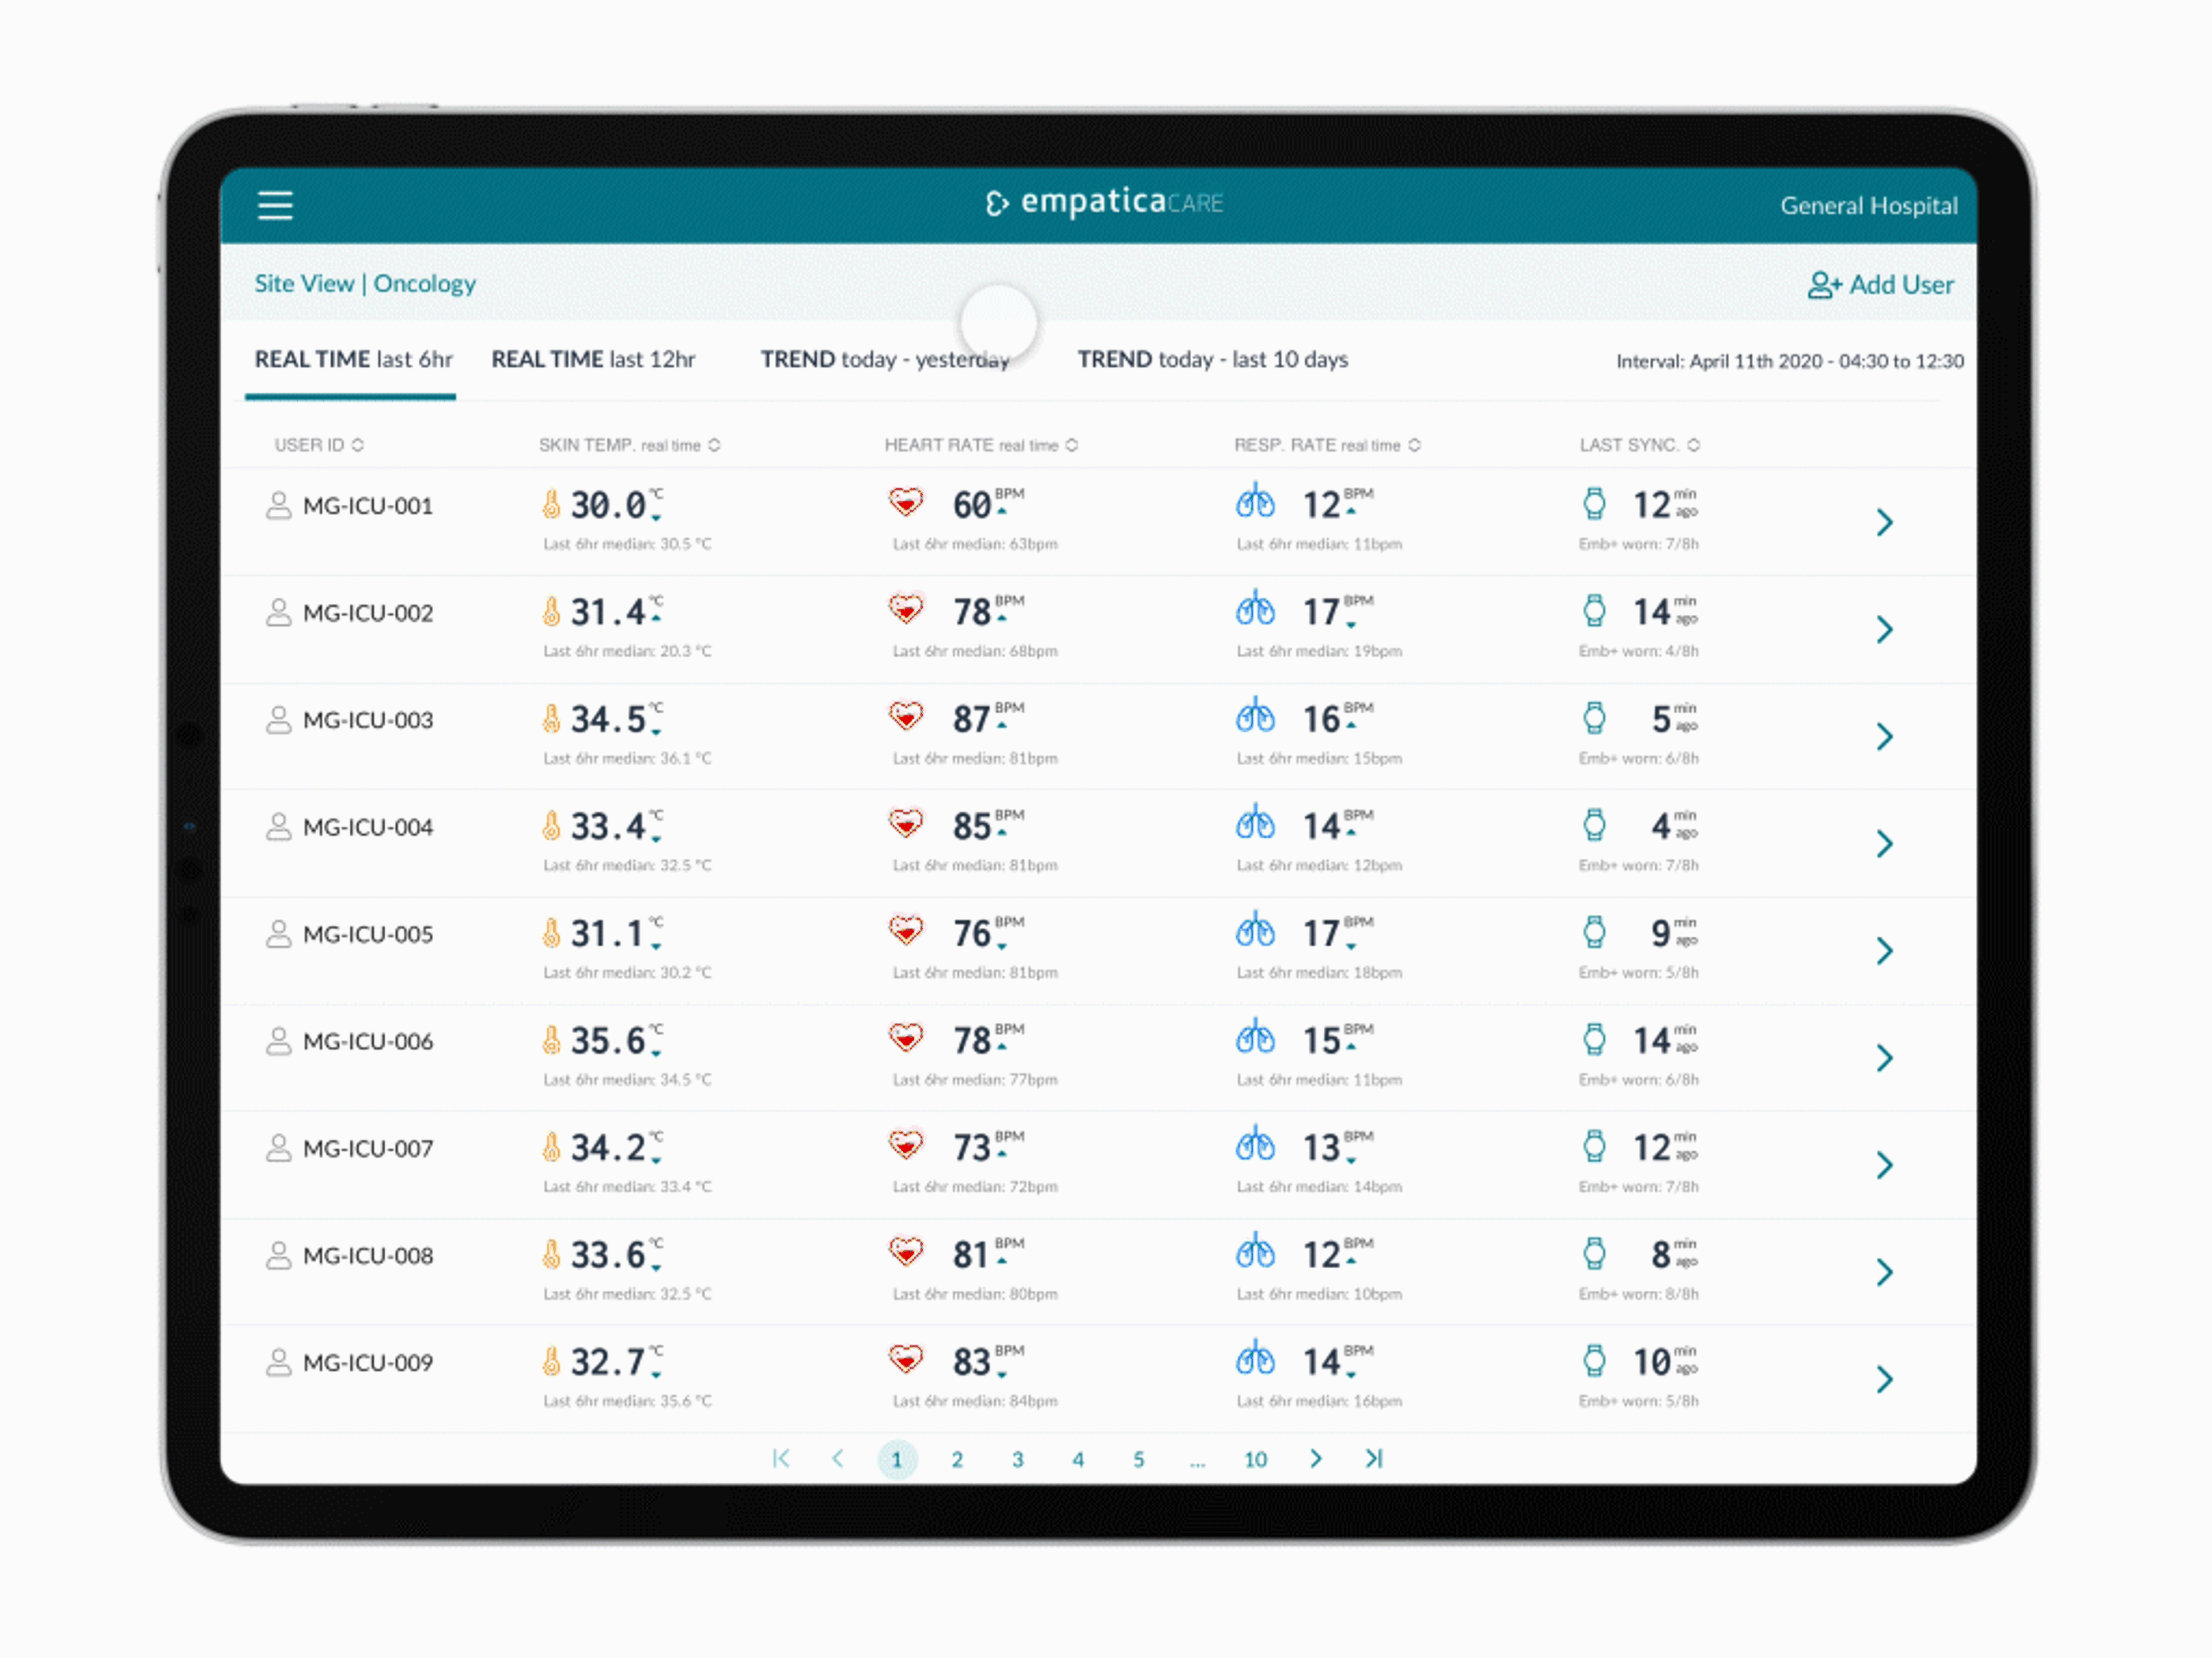Click the MG-ICU-005 thermometer icon
This screenshot has width=2212, height=1658.
(551, 933)
